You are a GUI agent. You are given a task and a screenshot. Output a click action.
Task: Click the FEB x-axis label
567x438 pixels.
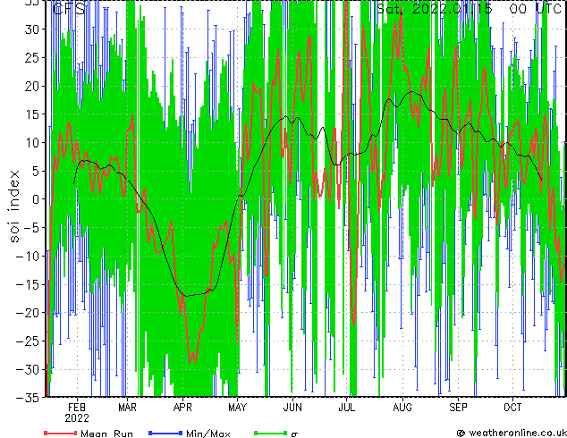[x=77, y=408]
